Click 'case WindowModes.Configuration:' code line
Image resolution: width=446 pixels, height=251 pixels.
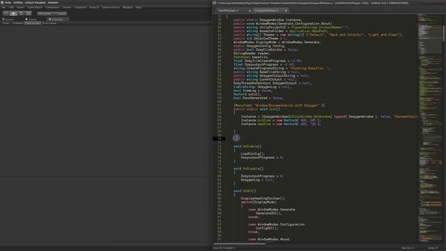[277, 225]
